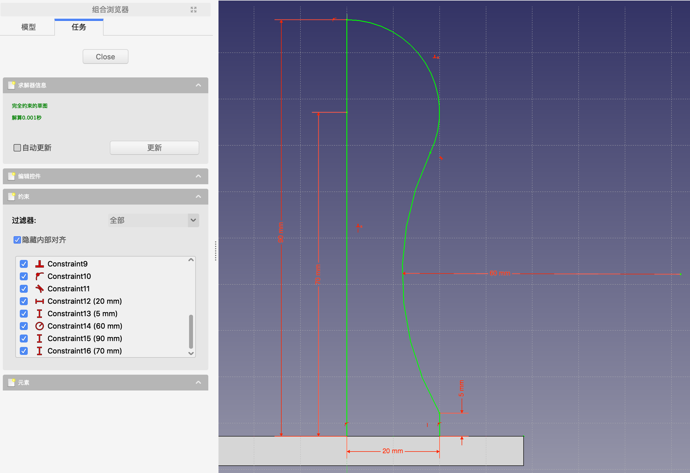Collapse the 求解器信息 section
690x473 pixels.
tap(198, 85)
